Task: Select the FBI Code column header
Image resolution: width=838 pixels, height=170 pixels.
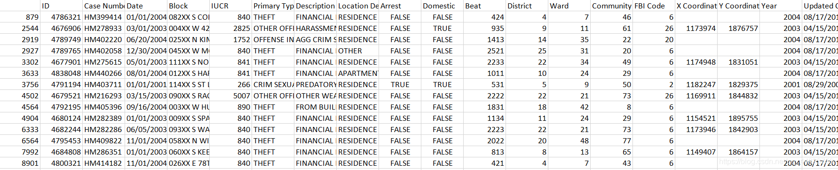Action: pos(654,6)
